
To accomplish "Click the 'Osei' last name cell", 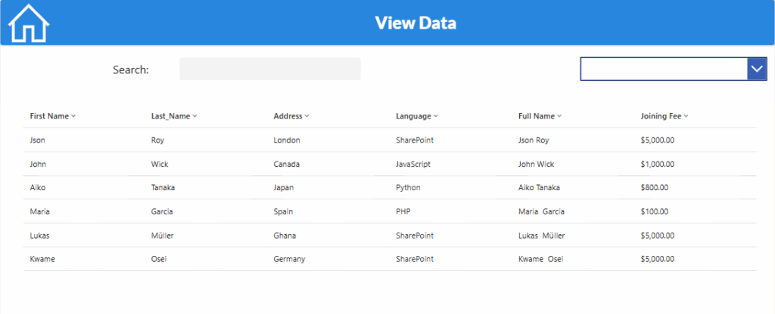I will point(159,260).
